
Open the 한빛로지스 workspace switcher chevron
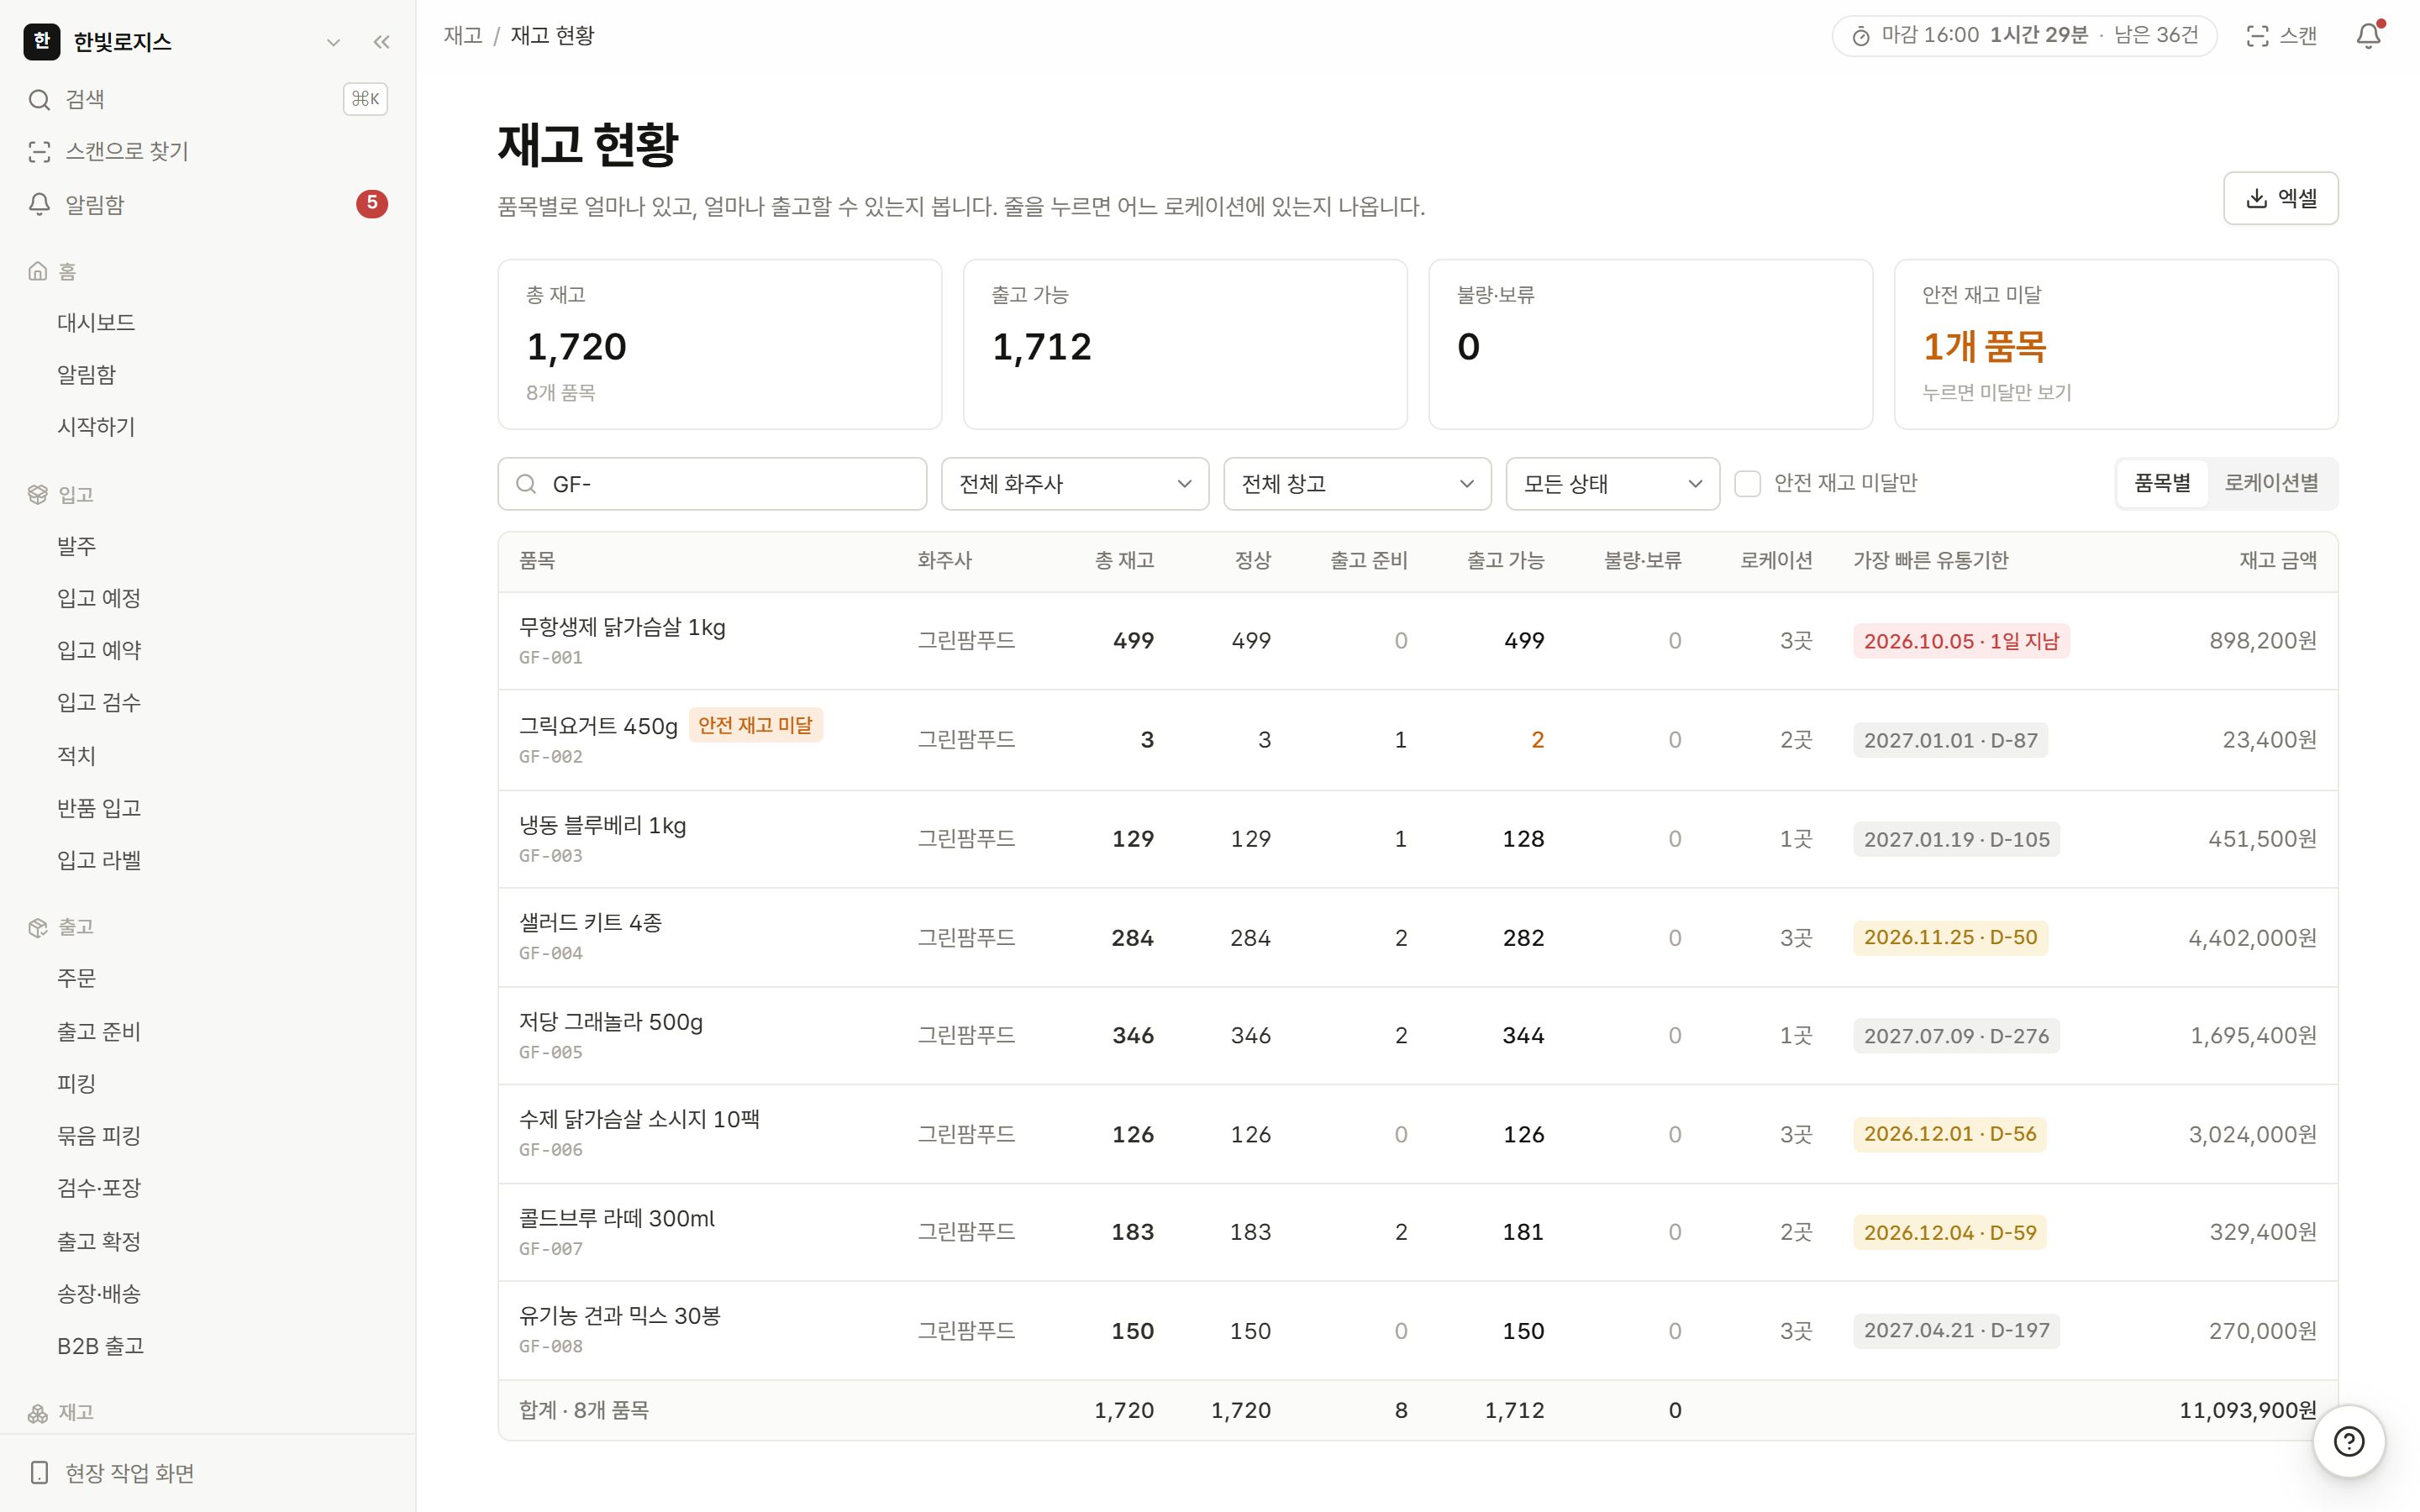point(333,42)
